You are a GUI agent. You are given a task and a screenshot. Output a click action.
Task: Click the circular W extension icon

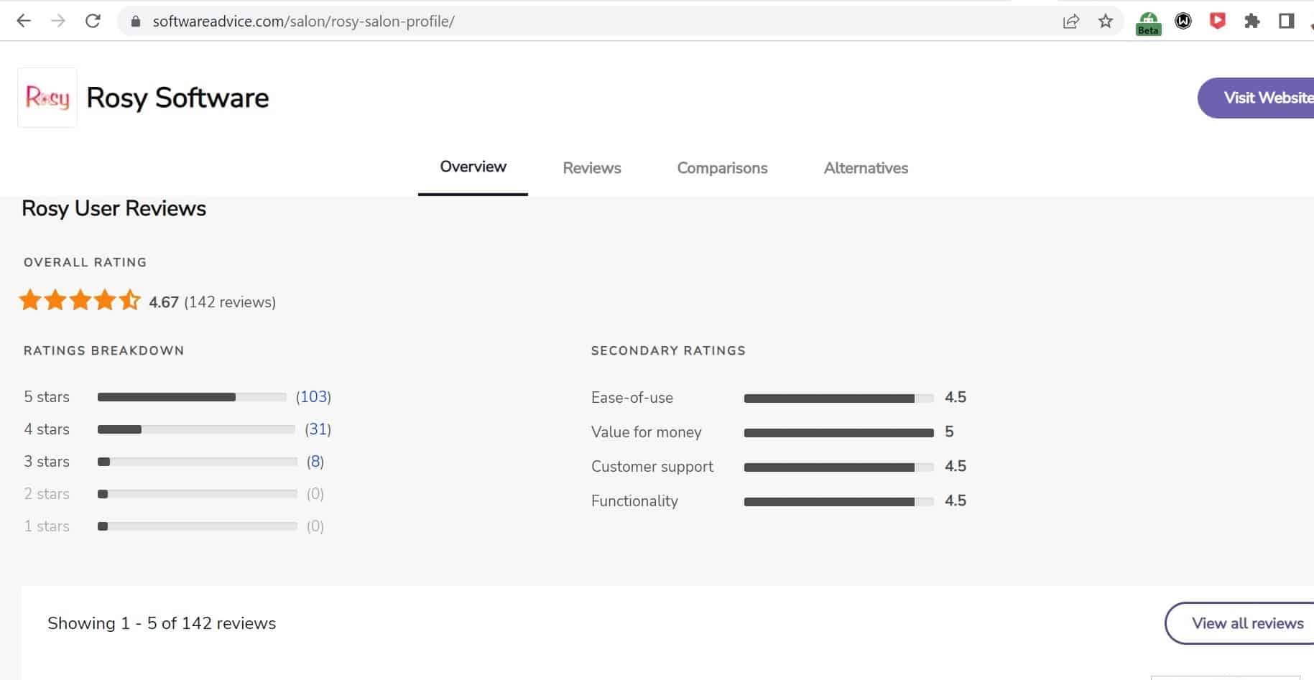coord(1183,21)
